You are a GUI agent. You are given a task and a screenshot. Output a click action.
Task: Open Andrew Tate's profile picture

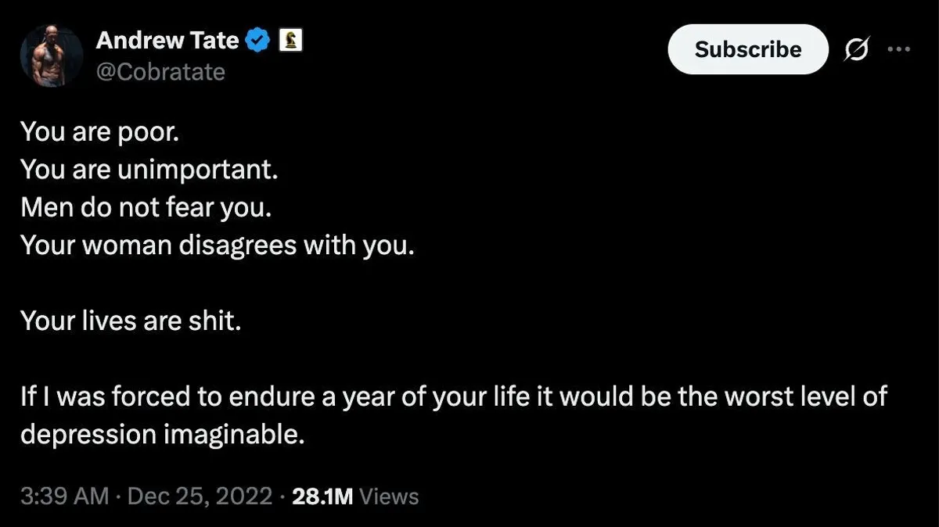point(52,55)
